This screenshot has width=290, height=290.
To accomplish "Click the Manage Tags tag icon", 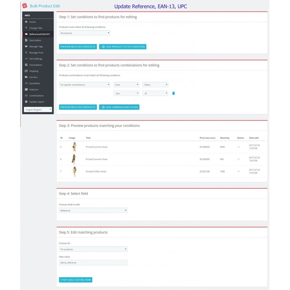I will click(26, 46).
